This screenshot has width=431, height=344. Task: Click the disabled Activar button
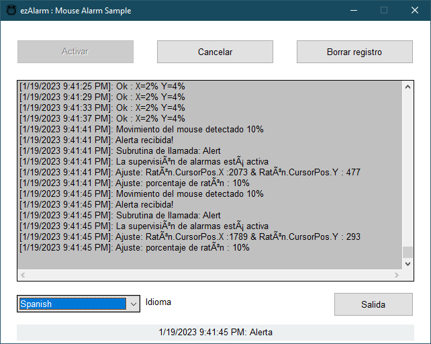[75, 52]
